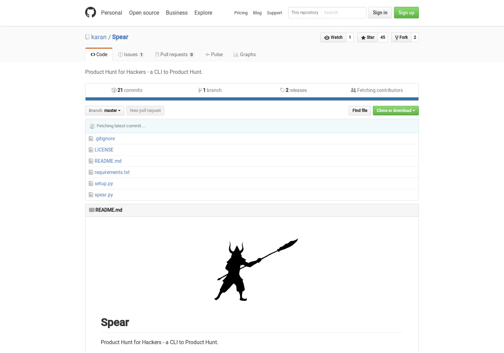The height and width of the screenshot is (353, 504).
Task: View the 1 branch link
Action: coord(210,90)
